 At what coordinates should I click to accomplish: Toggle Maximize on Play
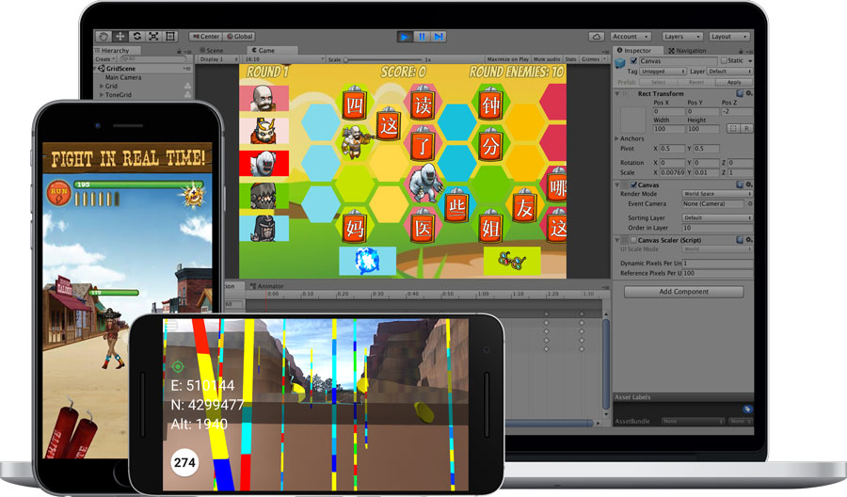click(507, 59)
